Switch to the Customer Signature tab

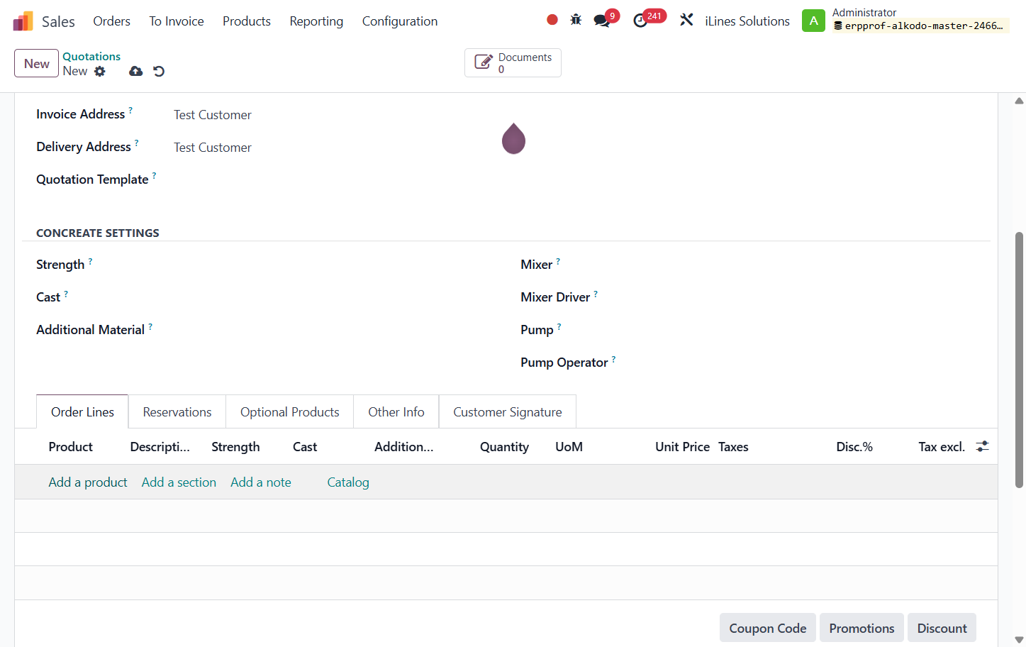[x=508, y=412]
